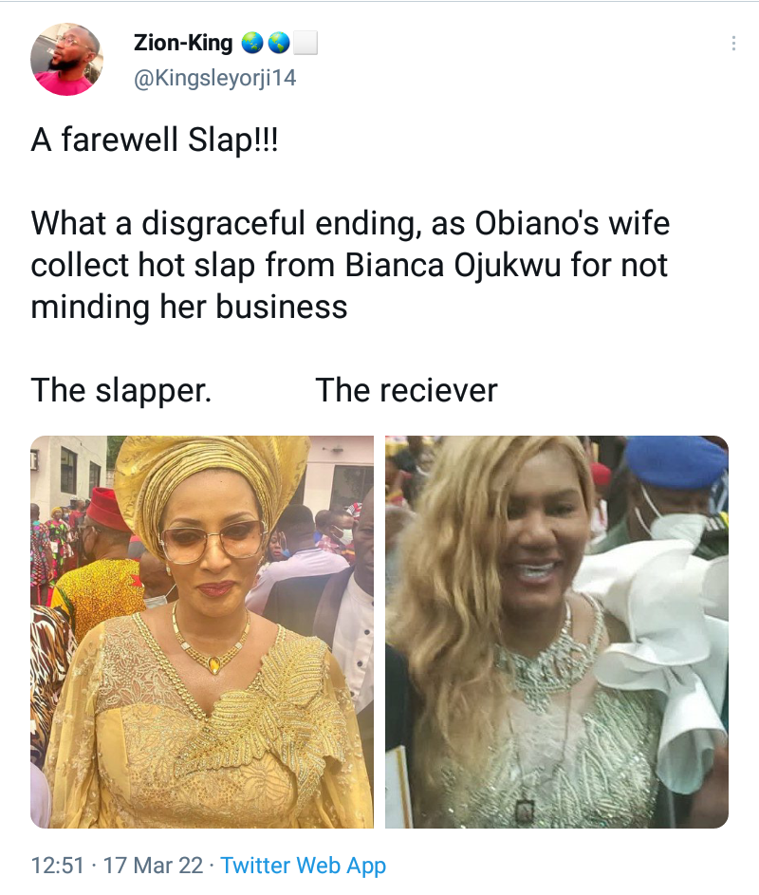Open the @Kingsleyorji14 handle
Viewport: 759px width, 895px height.
click(215, 78)
